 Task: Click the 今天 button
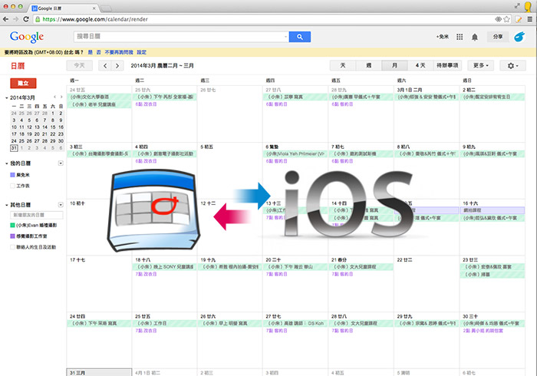(79, 65)
